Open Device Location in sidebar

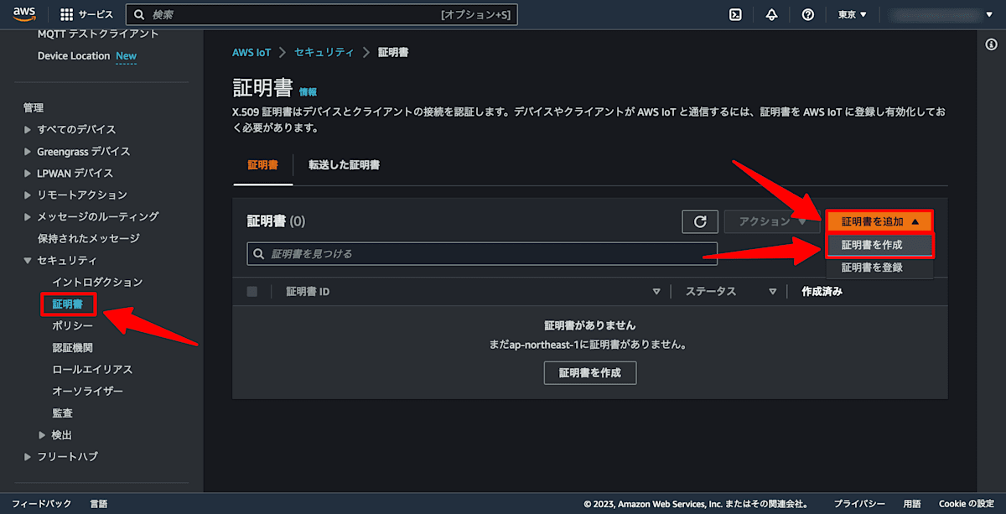pyautogui.click(x=74, y=56)
